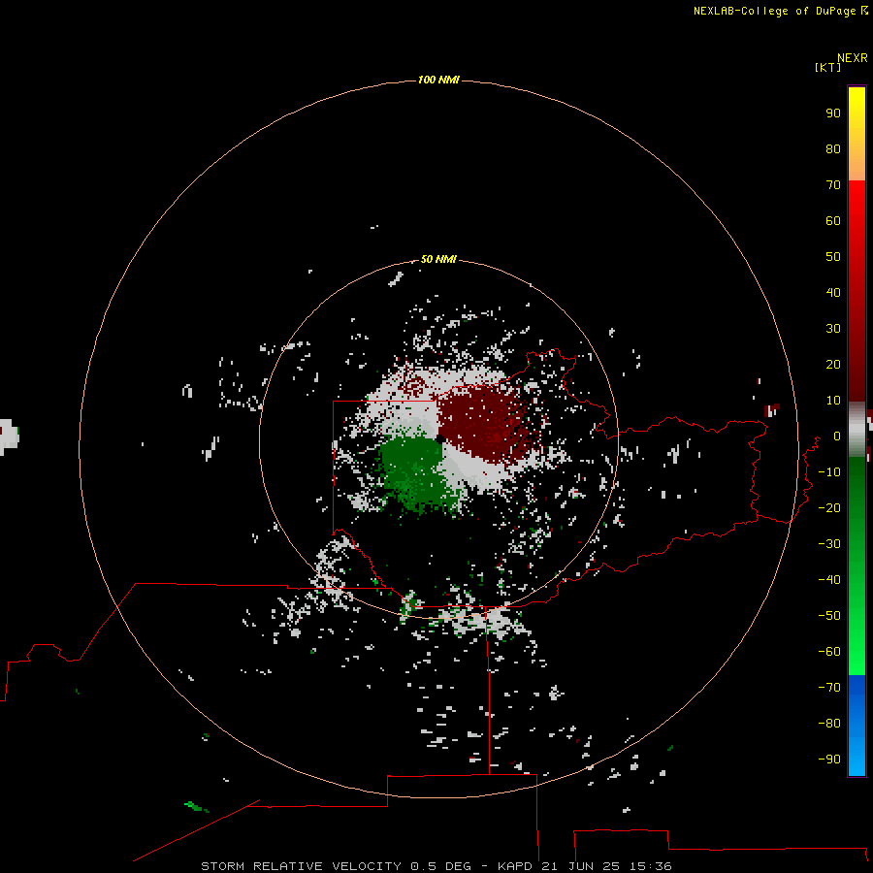Viewport: 873px width, 873px height.
Task: Click the "NEXLAB-College of DuPage" header text
Action: (x=774, y=11)
